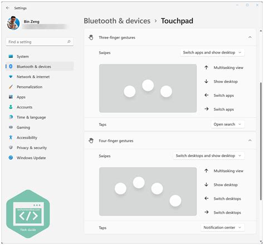
Task: Open Gaming settings category
Action: click(x=40, y=128)
